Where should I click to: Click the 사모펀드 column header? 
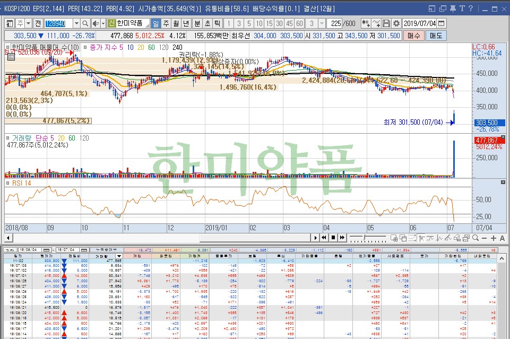pyautogui.click(x=395, y=256)
